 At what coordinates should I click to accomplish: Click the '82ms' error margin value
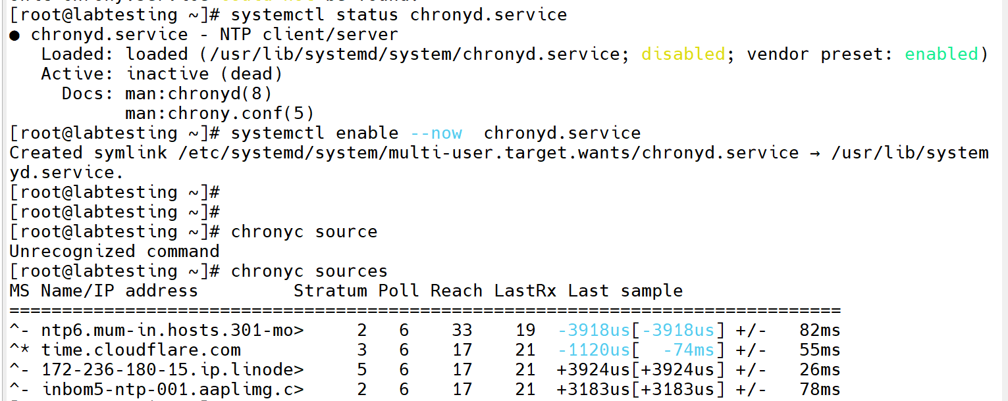point(820,330)
